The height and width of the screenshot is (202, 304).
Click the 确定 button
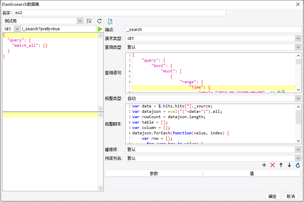coord(272,196)
